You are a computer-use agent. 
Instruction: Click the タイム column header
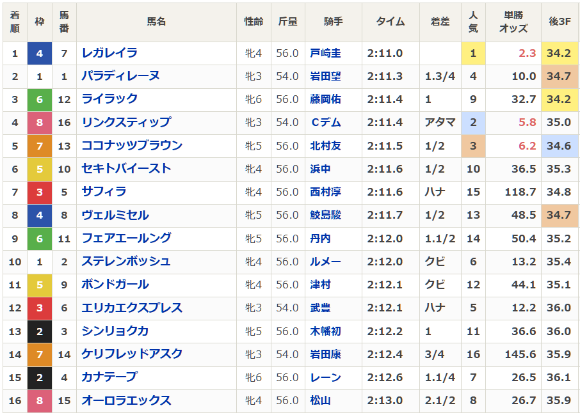pos(391,21)
